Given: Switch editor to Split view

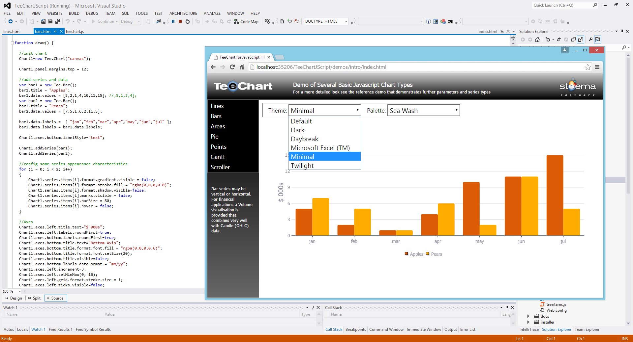Looking at the screenshot, I should click(x=34, y=298).
